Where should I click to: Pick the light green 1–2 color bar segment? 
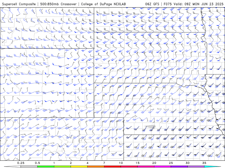(x=62, y=167)
